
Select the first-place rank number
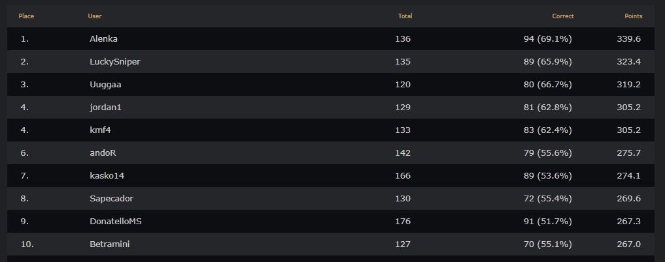25,39
